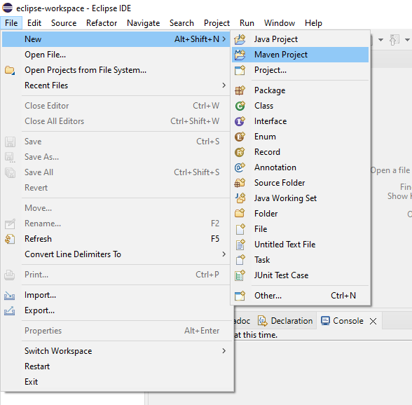412x405 pixels.
Task: Open the Project menu
Action: [217, 23]
